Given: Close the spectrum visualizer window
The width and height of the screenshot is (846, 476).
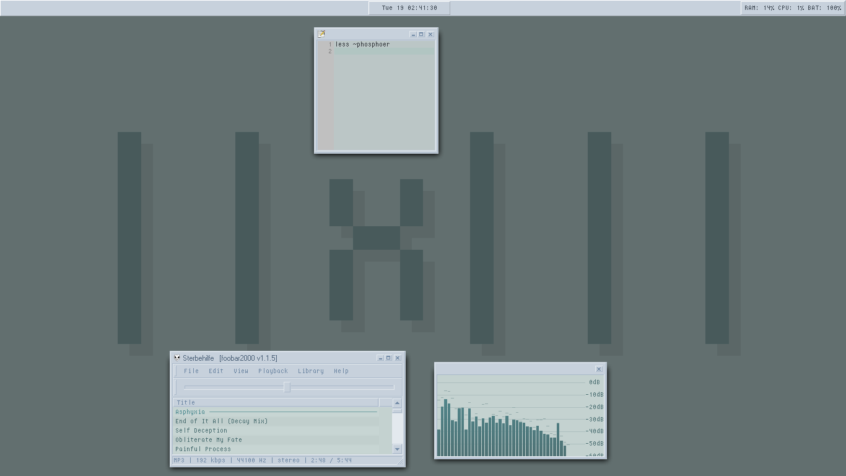Looking at the screenshot, I should (x=599, y=369).
